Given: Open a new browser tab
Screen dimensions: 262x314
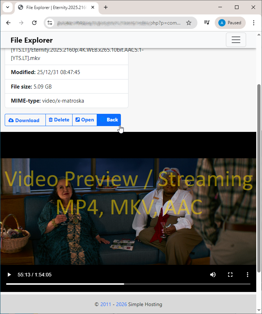Looking at the screenshot, I should pyautogui.click(x=106, y=8).
